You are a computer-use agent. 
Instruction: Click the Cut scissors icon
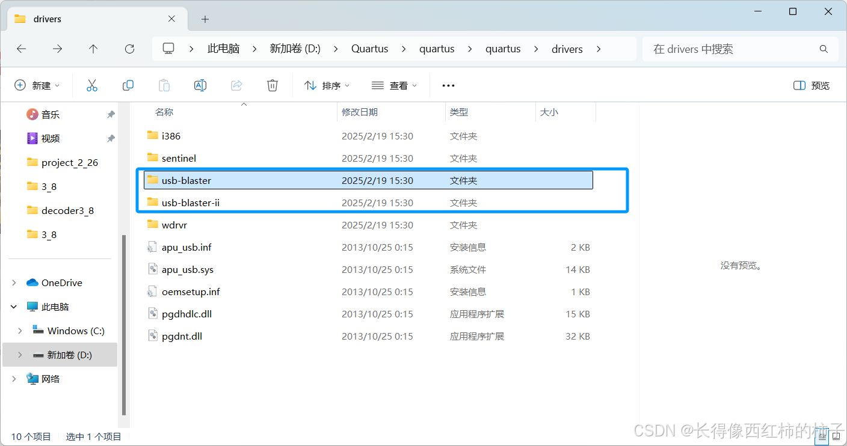92,85
